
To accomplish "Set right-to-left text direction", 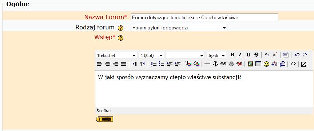I will pyautogui.click(x=142, y=64).
